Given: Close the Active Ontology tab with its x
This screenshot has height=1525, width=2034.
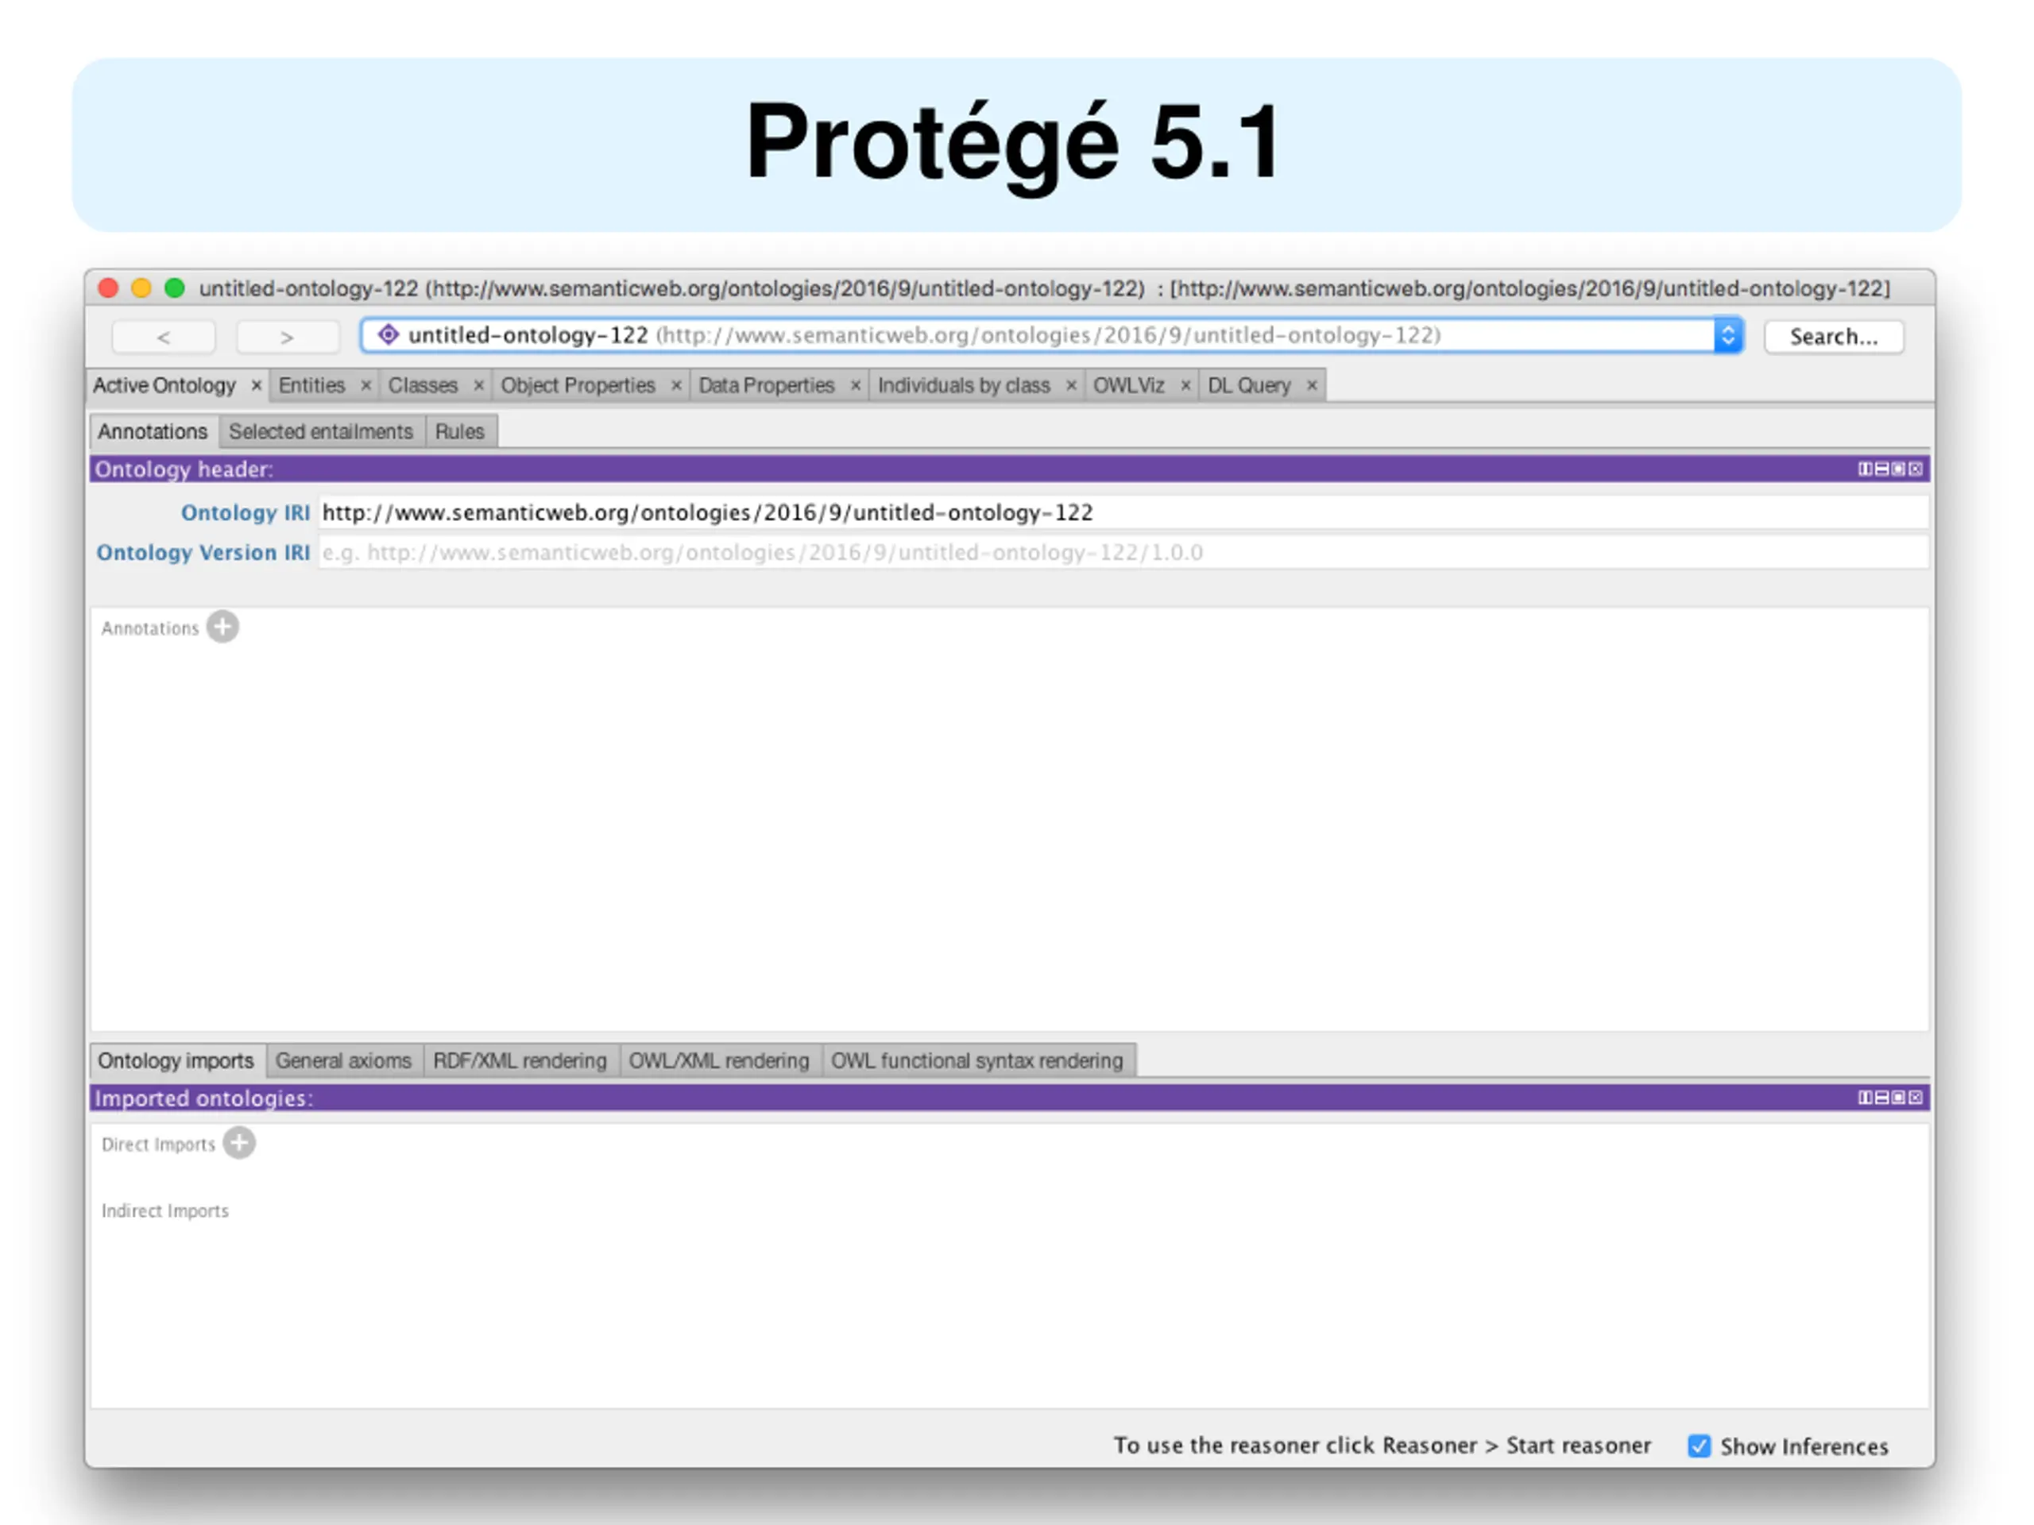Looking at the screenshot, I should tap(257, 386).
